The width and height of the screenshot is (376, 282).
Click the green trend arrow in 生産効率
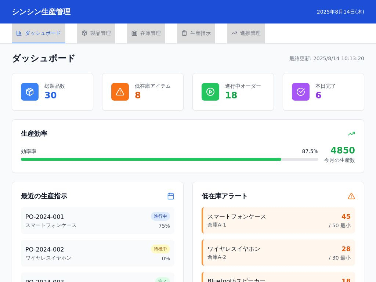[x=351, y=134]
